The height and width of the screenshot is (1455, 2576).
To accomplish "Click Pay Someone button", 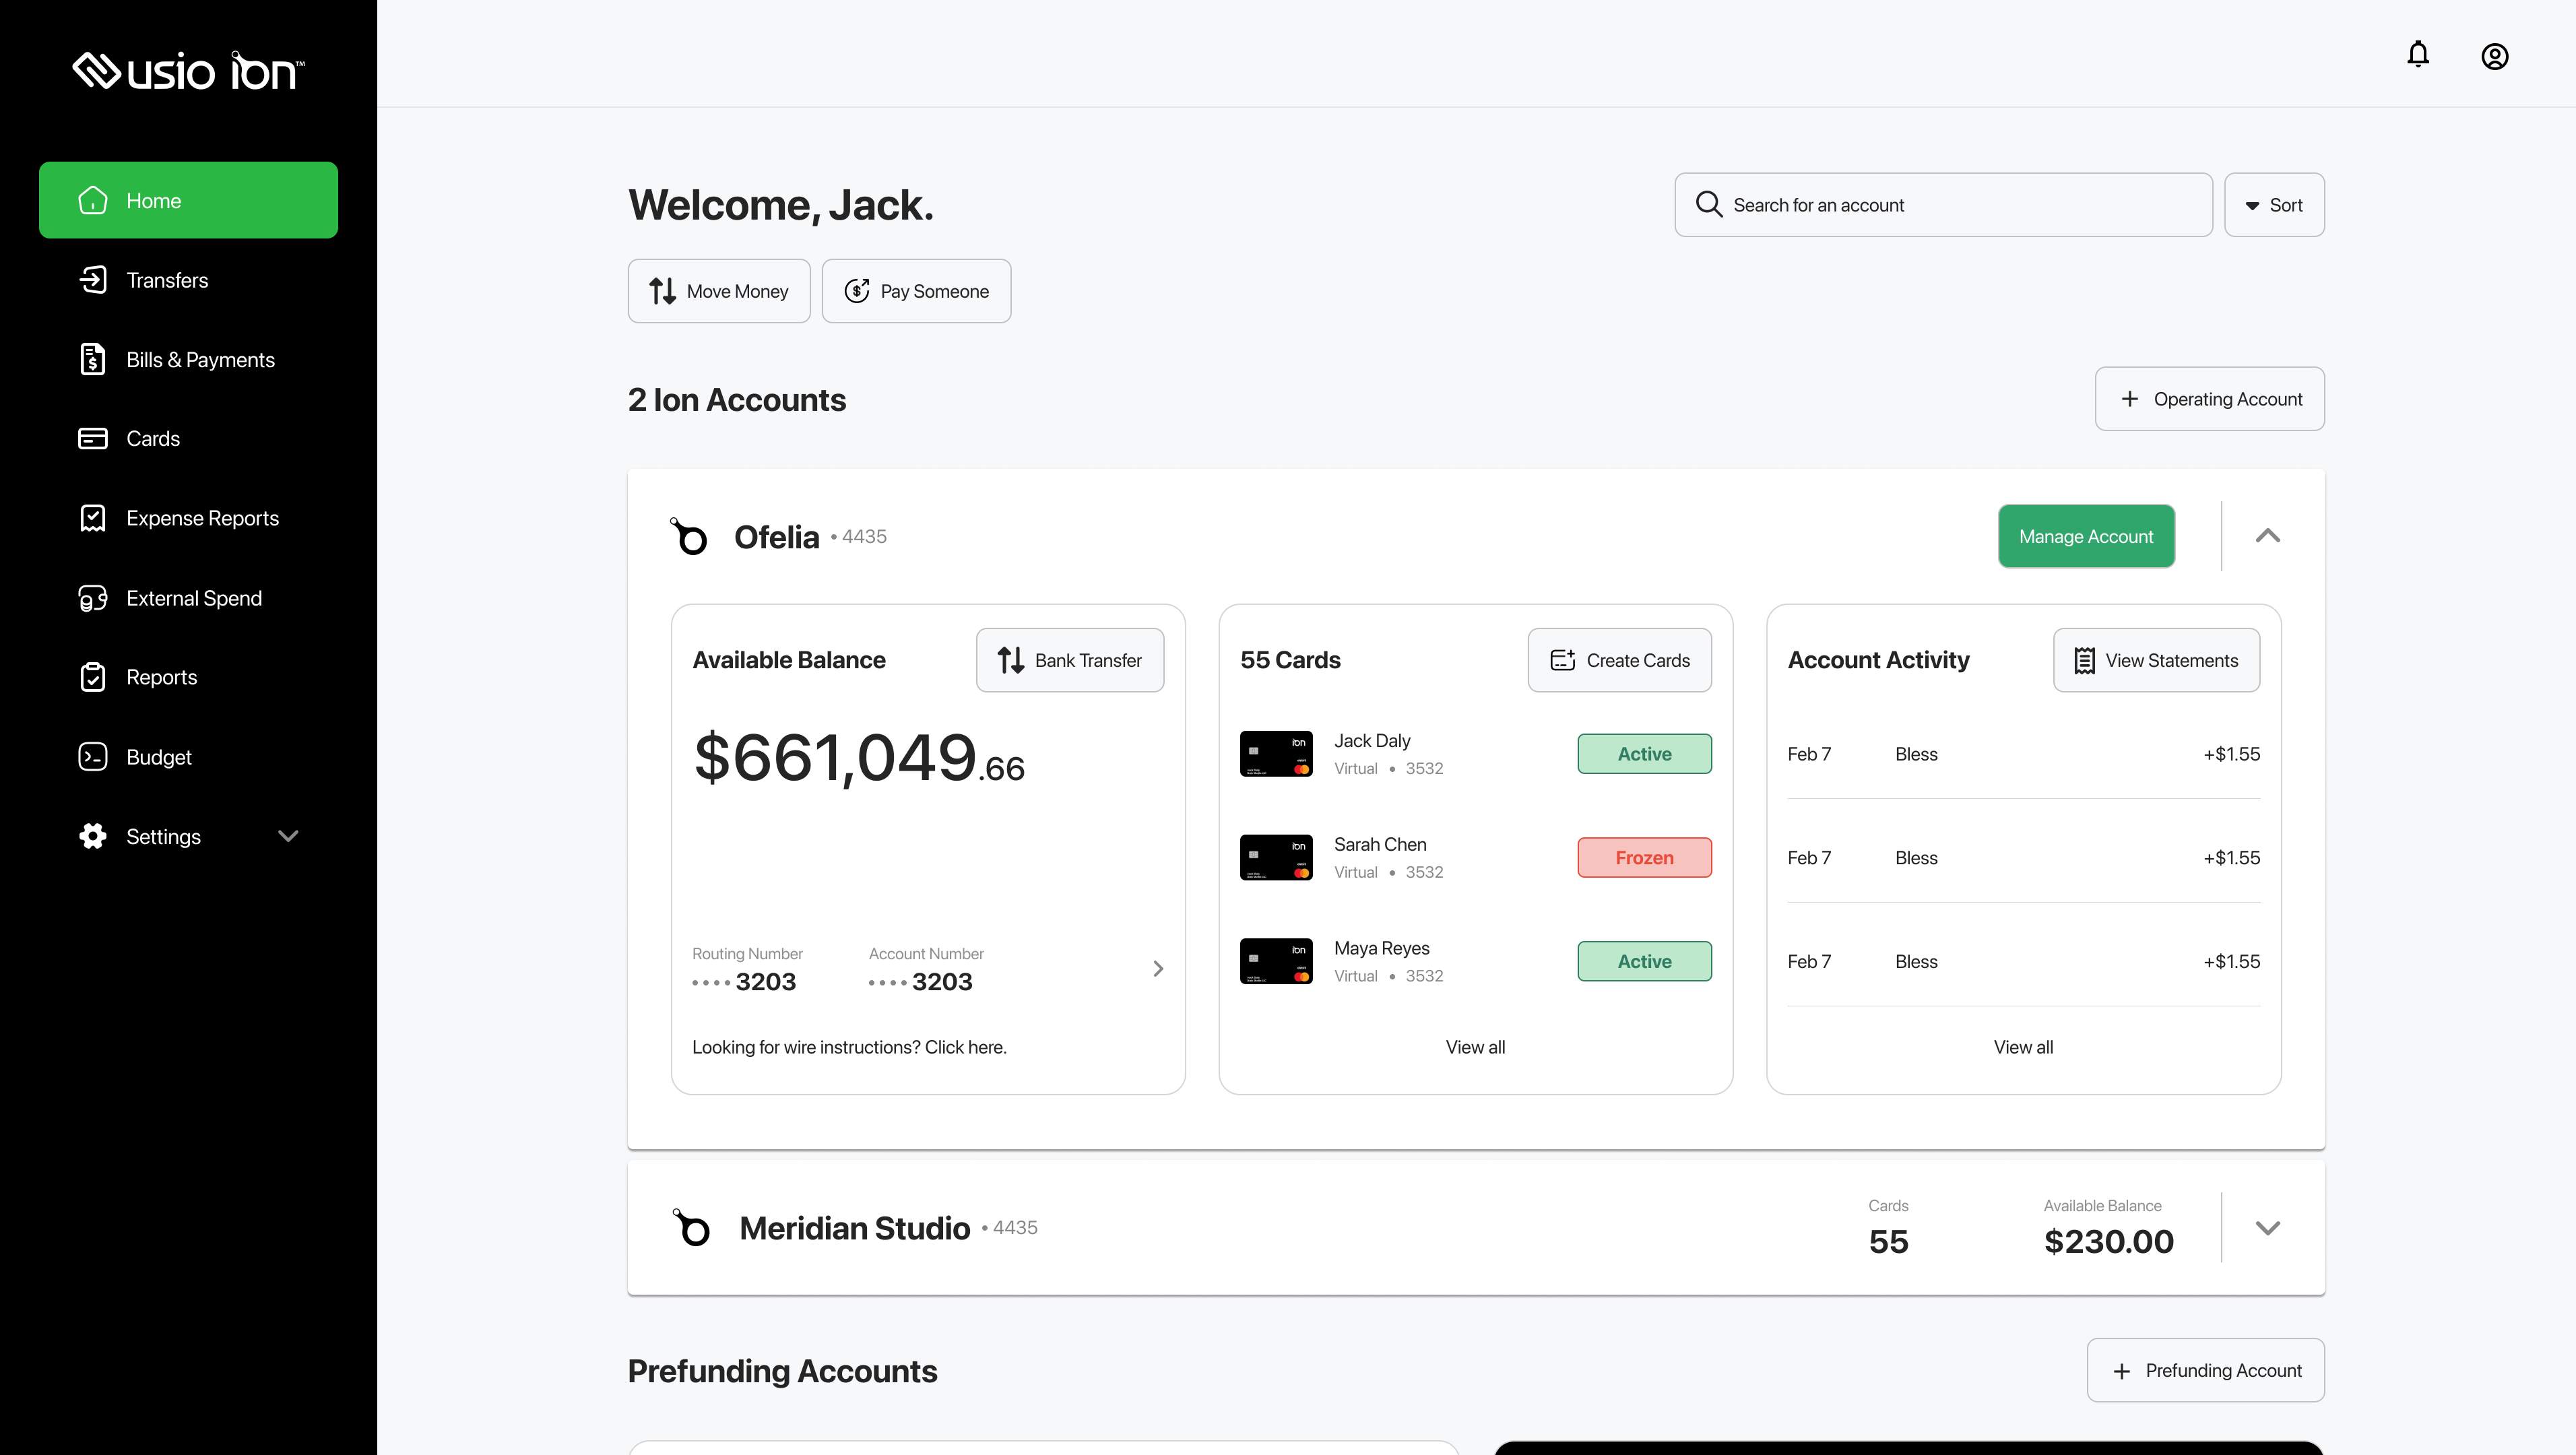I will (x=916, y=291).
